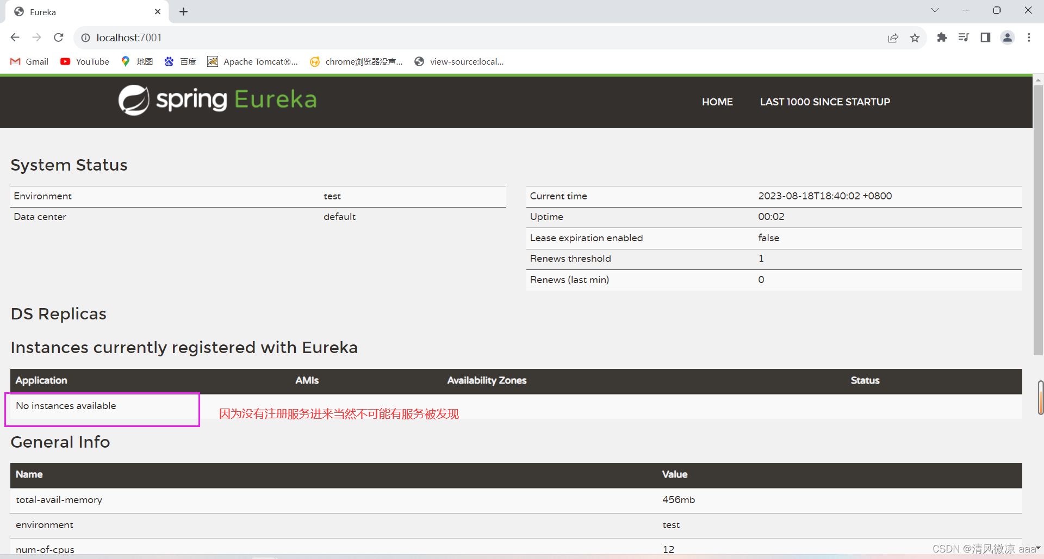Toggle the browser side panel
The width and height of the screenshot is (1044, 559).
[x=985, y=37]
